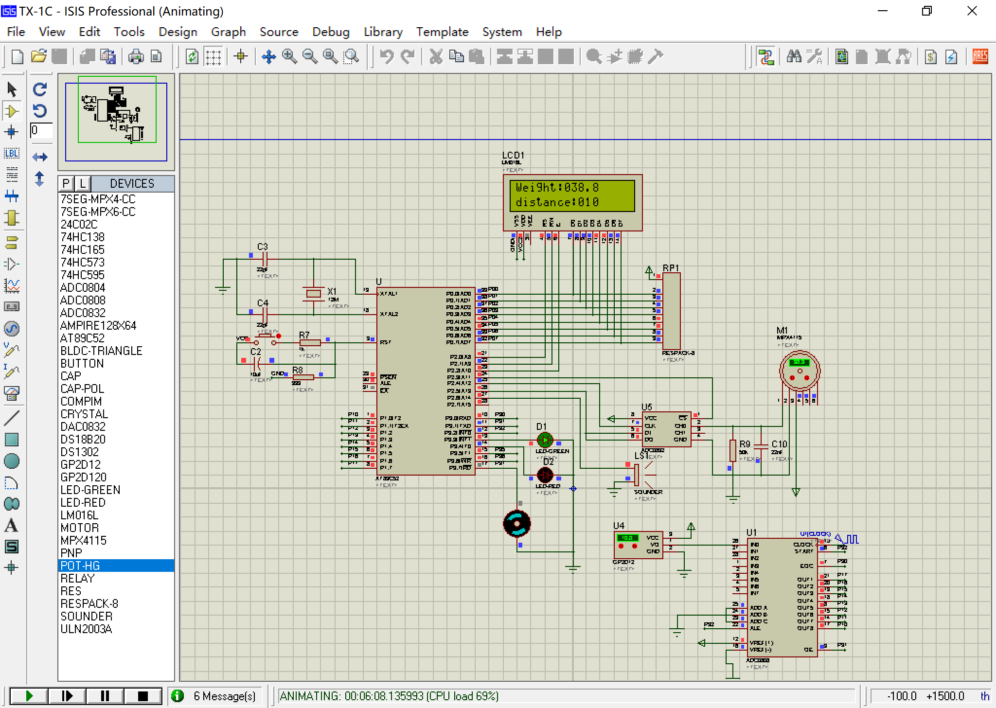Click the Pause simulation button
Image resolution: width=996 pixels, height=708 pixels.
tap(105, 696)
